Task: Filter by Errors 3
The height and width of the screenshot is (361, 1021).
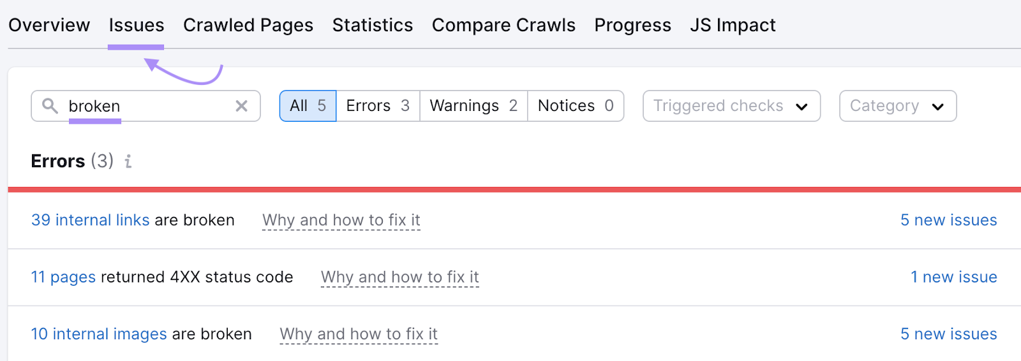Action: 378,106
